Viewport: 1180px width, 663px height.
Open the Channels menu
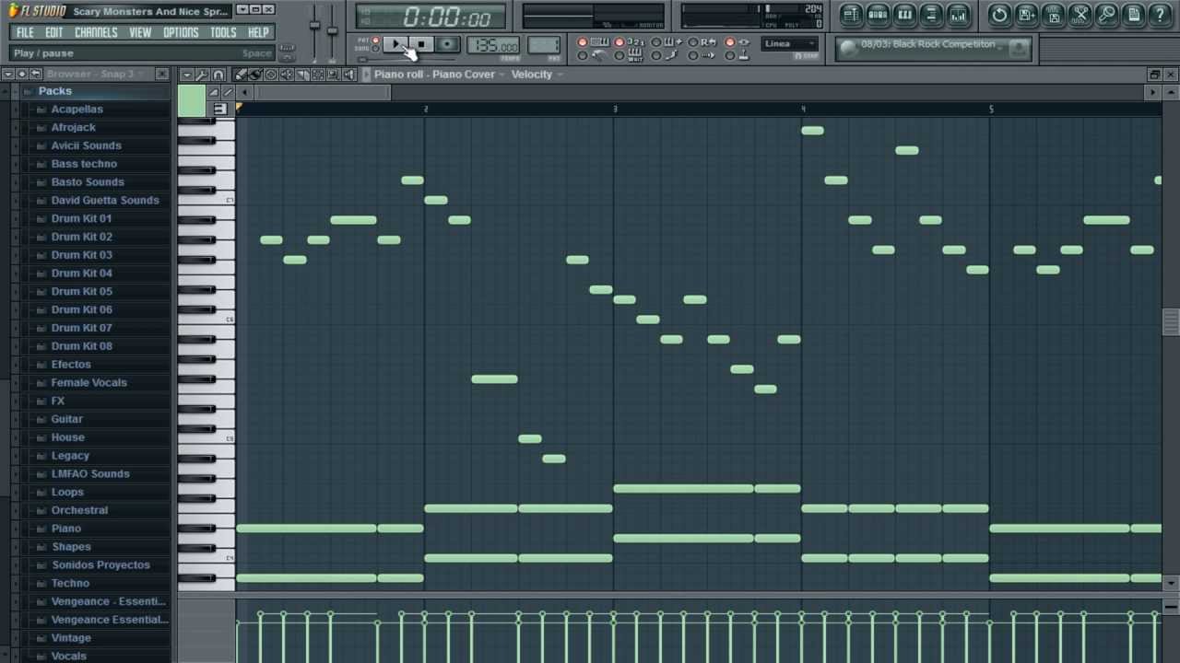click(x=96, y=32)
